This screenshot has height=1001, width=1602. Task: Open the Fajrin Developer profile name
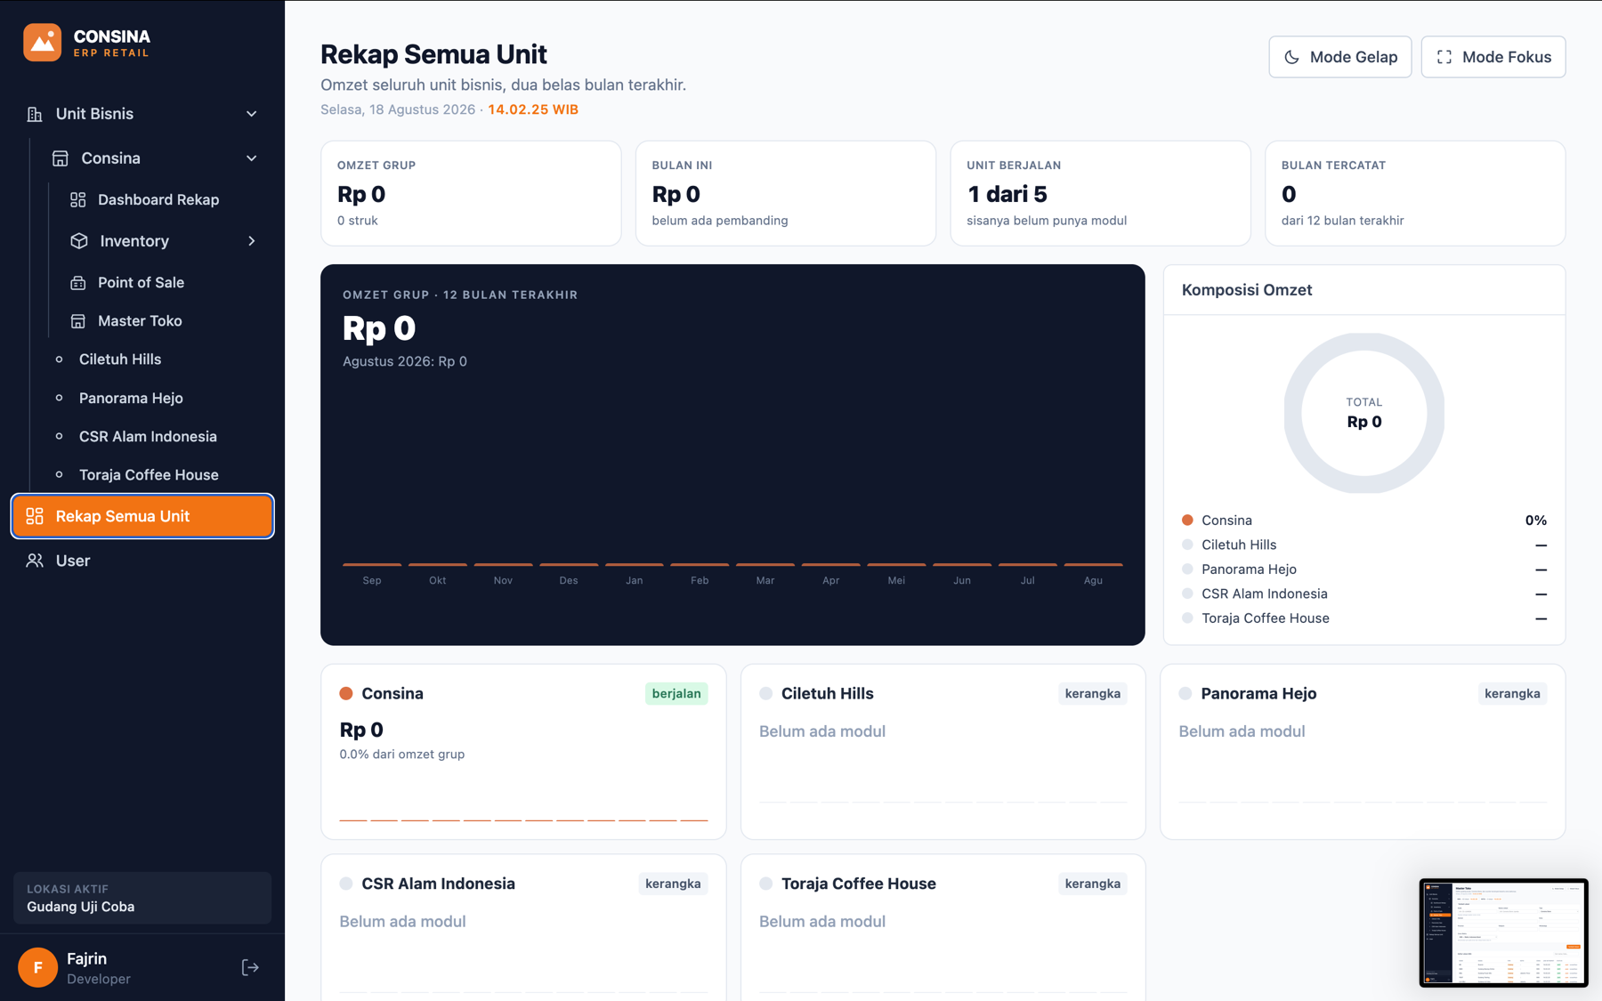point(86,958)
